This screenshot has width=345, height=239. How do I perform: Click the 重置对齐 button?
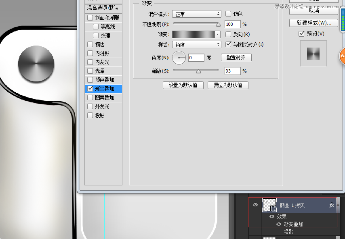tap(236, 58)
